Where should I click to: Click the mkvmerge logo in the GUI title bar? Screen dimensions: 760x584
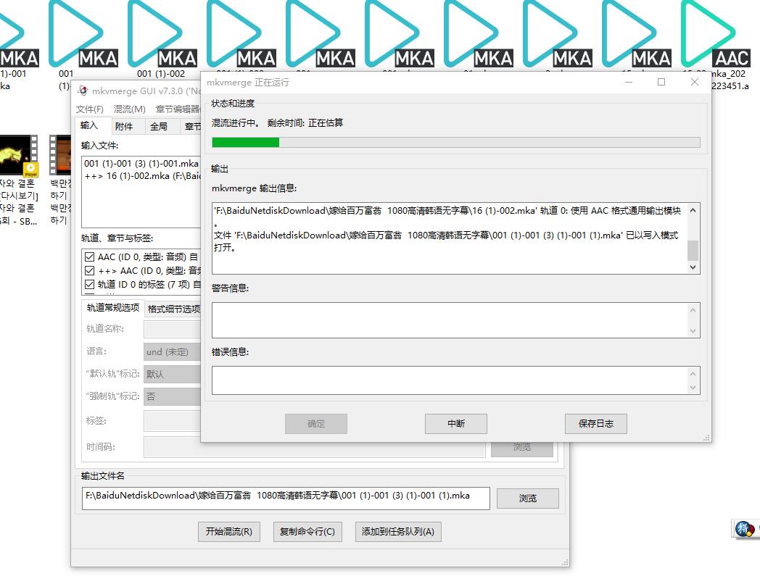85,91
